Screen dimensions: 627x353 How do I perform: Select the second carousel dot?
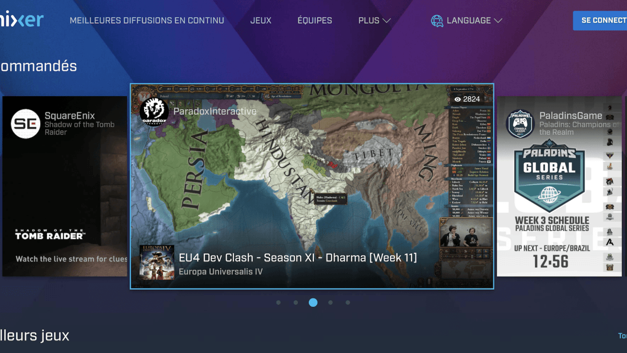tap(296, 302)
